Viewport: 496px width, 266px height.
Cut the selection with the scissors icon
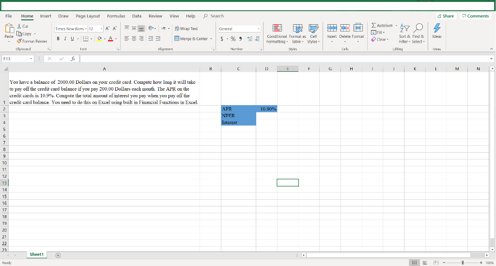coord(19,26)
